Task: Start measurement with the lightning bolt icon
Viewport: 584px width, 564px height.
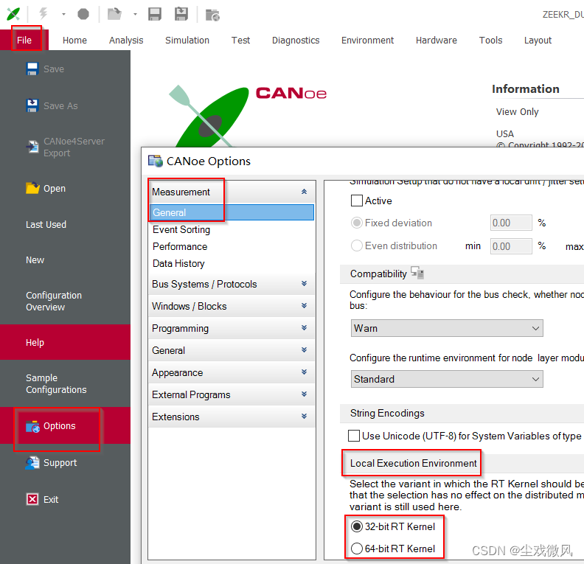Action: click(x=44, y=14)
